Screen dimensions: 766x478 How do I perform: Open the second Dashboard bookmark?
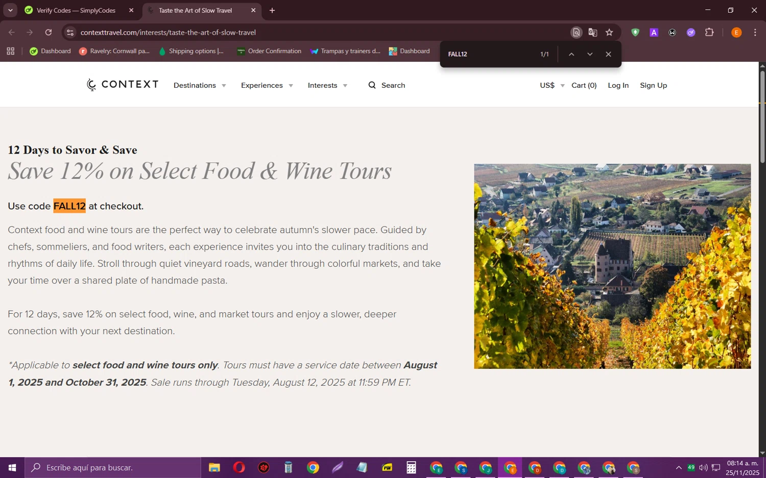pos(410,51)
